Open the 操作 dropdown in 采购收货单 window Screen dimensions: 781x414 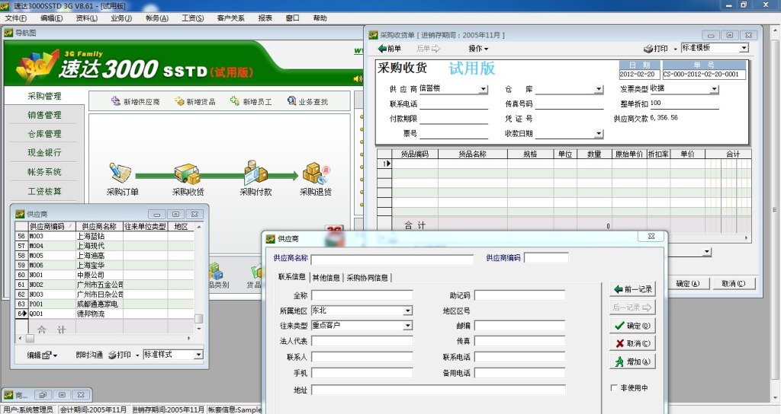pyautogui.click(x=478, y=48)
